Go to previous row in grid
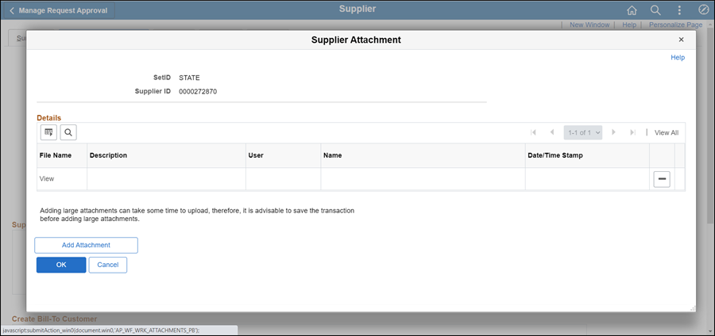Screen dimensions: 715x336 pos(551,132)
